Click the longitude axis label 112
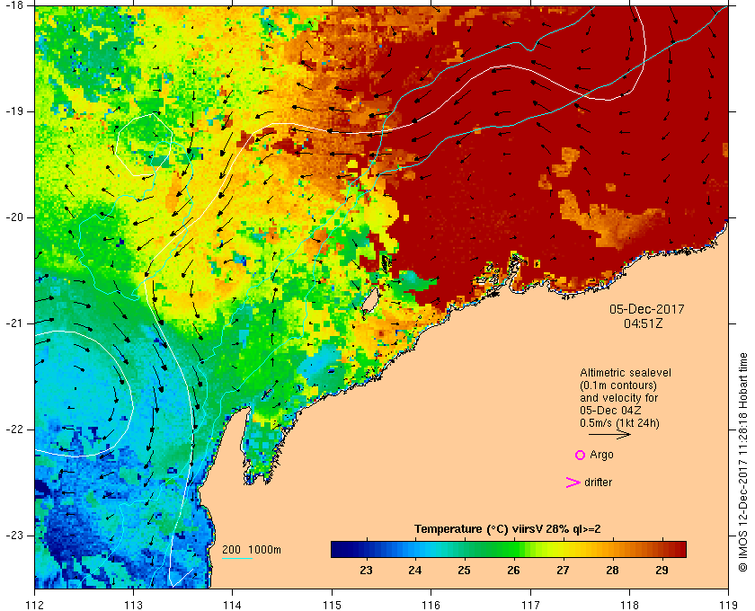 (x=35, y=604)
